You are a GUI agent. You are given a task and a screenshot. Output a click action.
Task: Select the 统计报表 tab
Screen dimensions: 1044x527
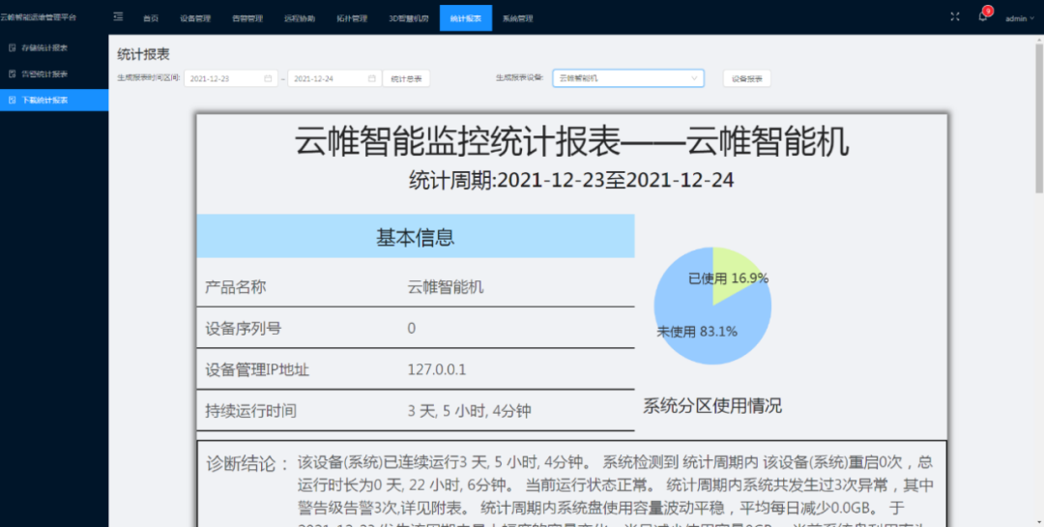point(466,18)
